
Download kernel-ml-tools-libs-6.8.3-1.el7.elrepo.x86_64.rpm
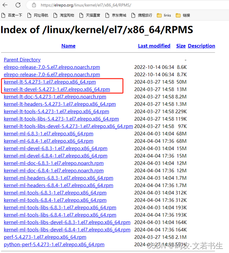[60, 208]
